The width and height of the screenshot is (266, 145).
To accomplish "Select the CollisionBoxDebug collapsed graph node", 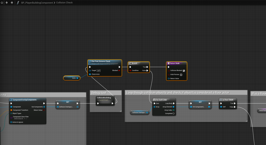I will coord(105,99).
